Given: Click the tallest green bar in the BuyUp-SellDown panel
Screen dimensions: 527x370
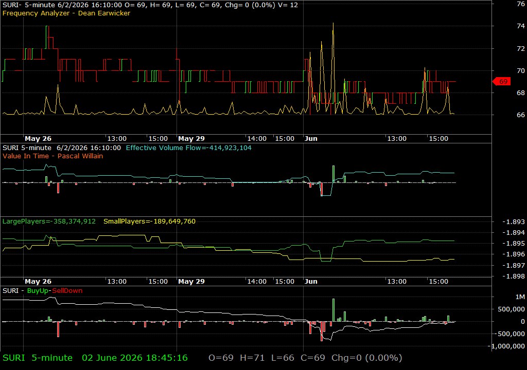Looking at the screenshot, I should pos(333,310).
